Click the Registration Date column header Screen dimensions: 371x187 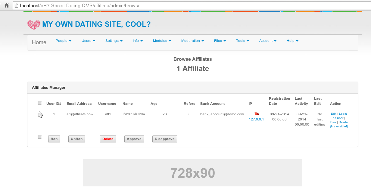279,101
